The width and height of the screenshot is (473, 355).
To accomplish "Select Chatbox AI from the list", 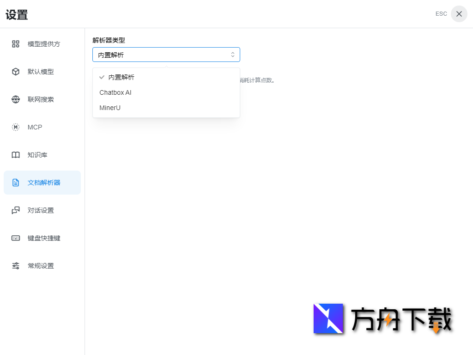I will coord(115,92).
